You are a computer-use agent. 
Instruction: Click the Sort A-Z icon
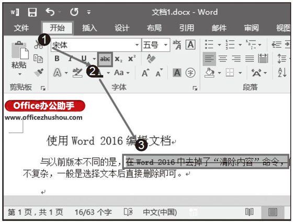pos(282,73)
